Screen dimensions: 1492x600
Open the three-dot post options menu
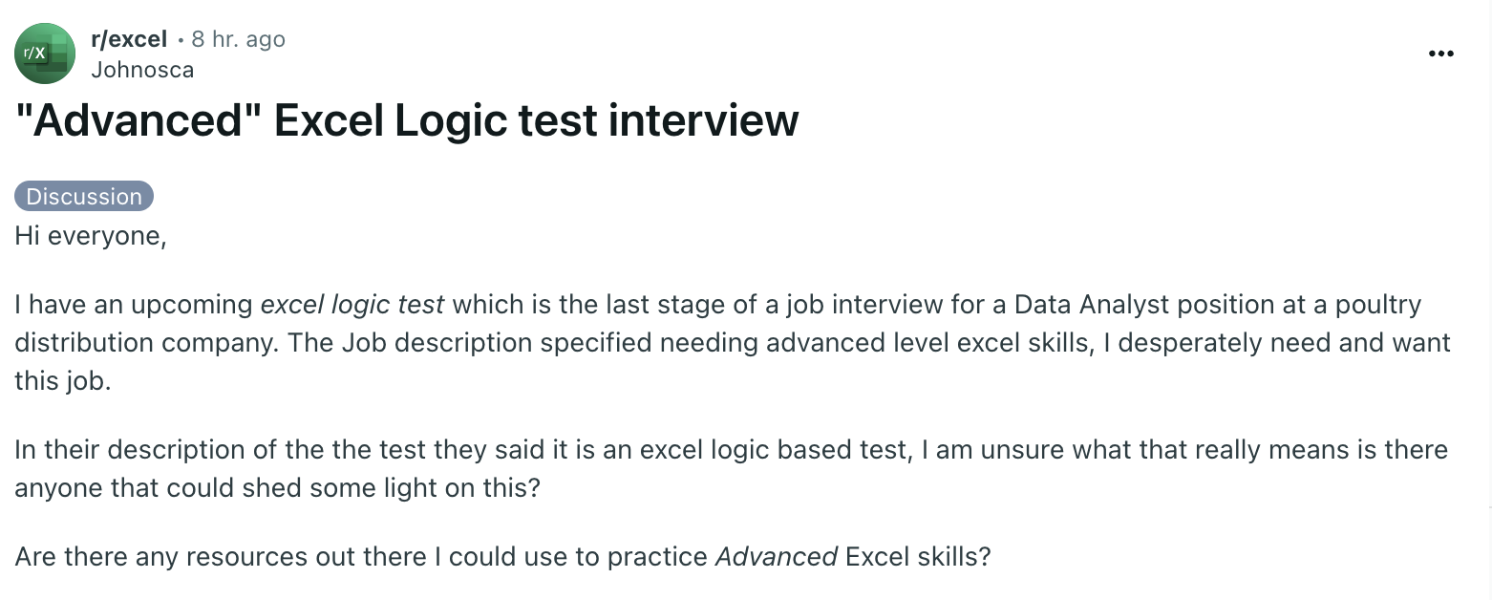[1440, 54]
